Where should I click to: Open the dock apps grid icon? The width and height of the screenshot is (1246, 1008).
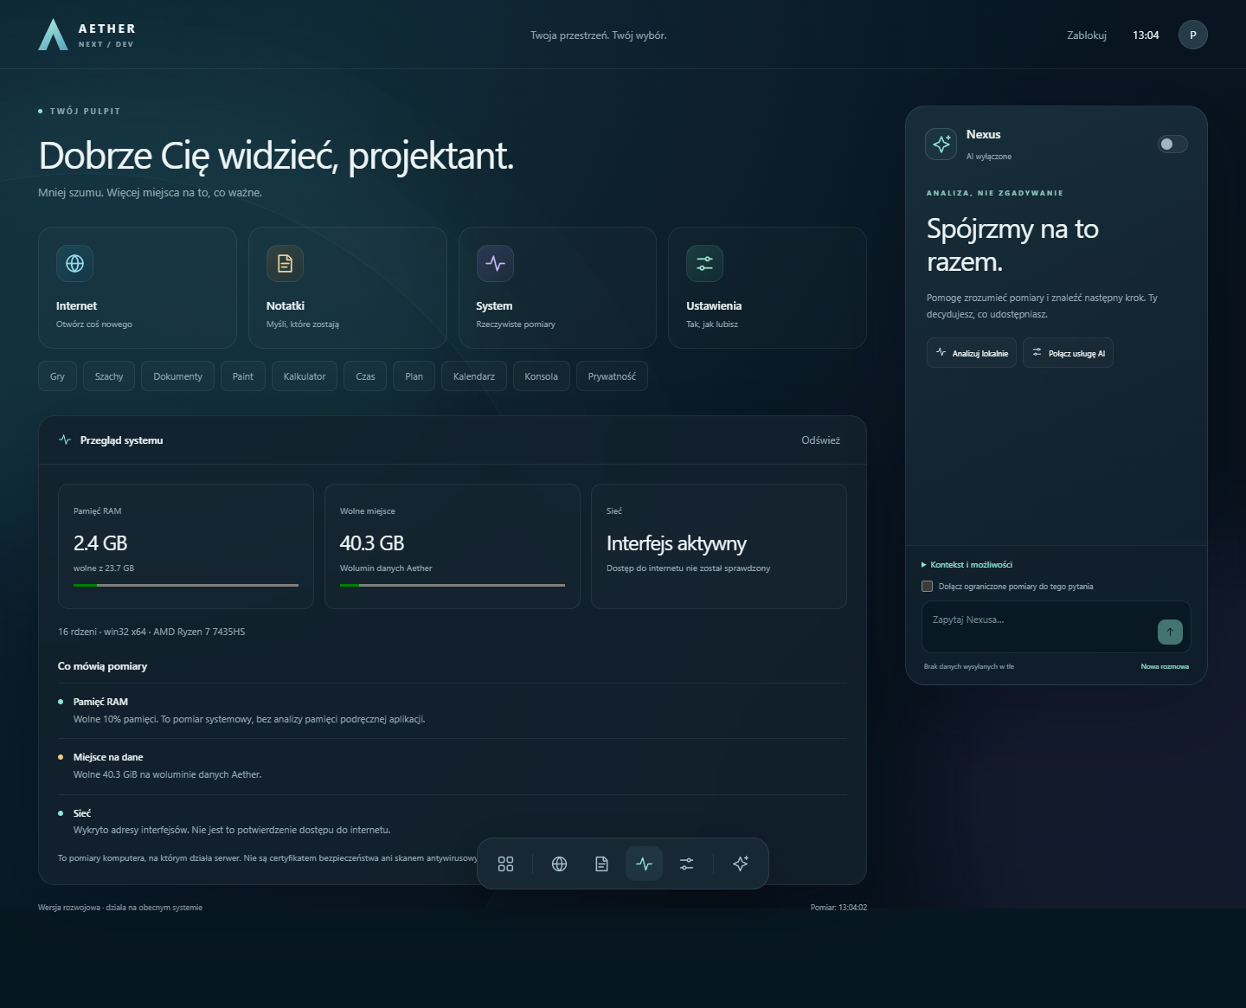click(506, 864)
